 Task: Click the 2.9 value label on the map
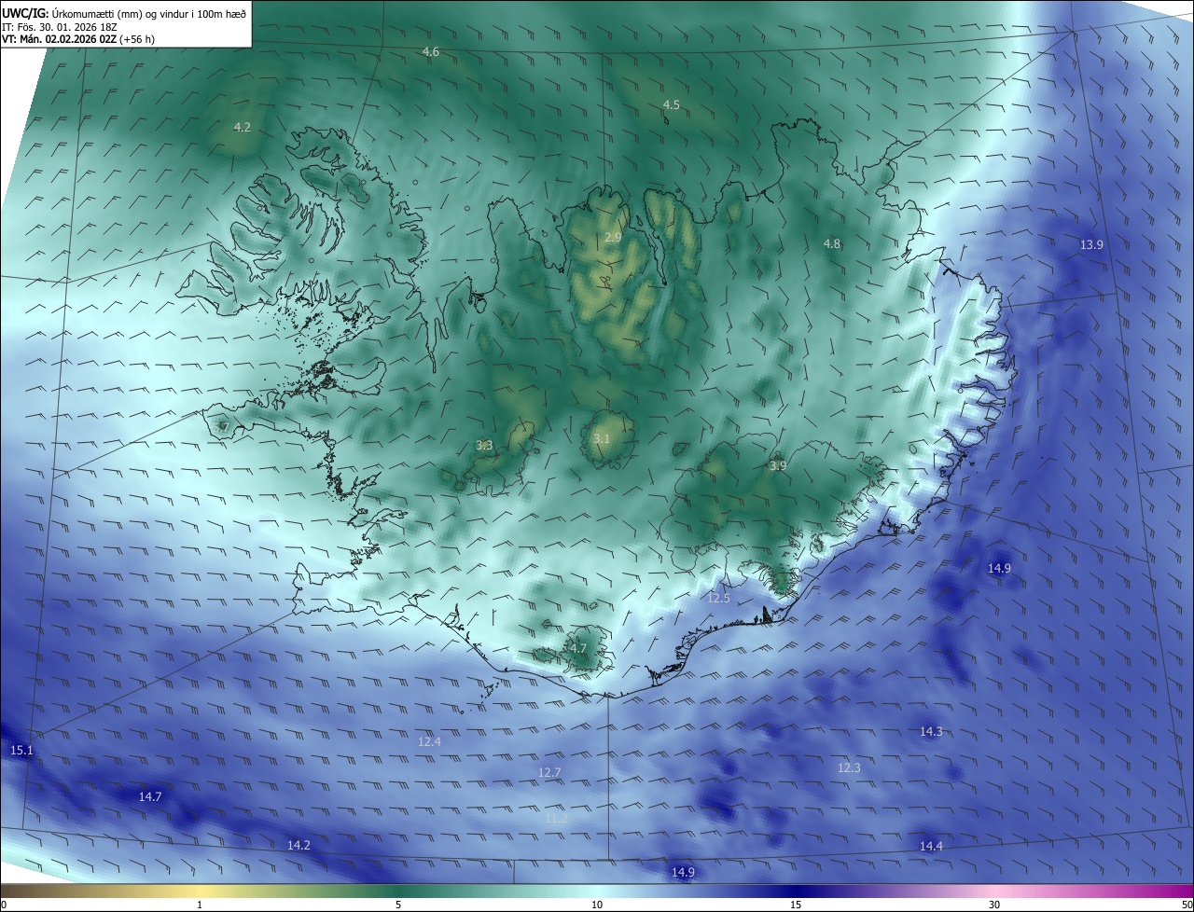[x=613, y=238]
